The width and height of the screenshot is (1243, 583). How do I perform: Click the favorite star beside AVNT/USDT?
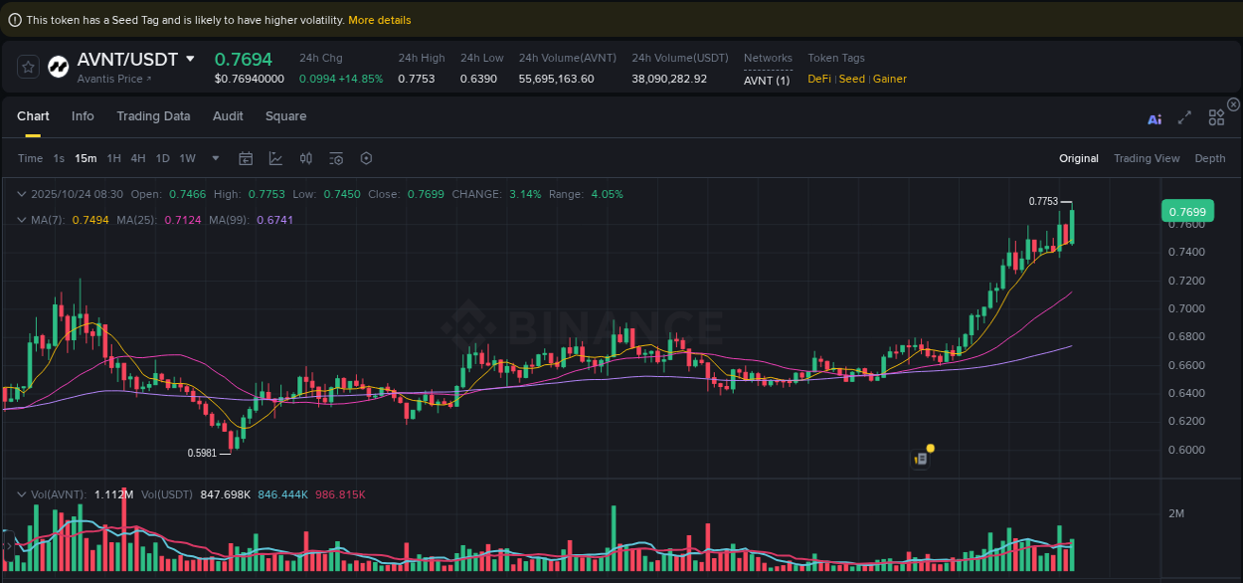coord(28,66)
